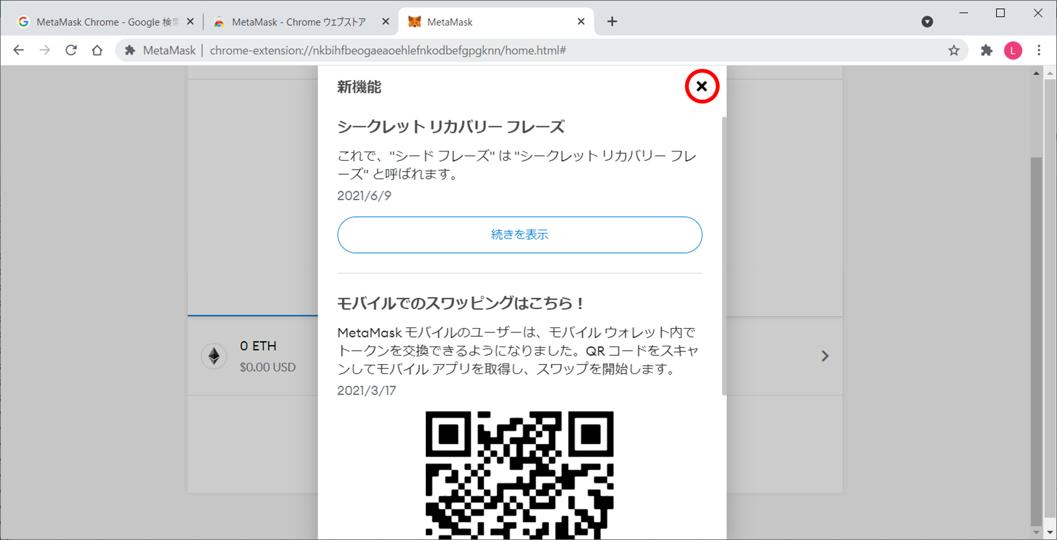Select the 0 ETH balance text

[258, 346]
